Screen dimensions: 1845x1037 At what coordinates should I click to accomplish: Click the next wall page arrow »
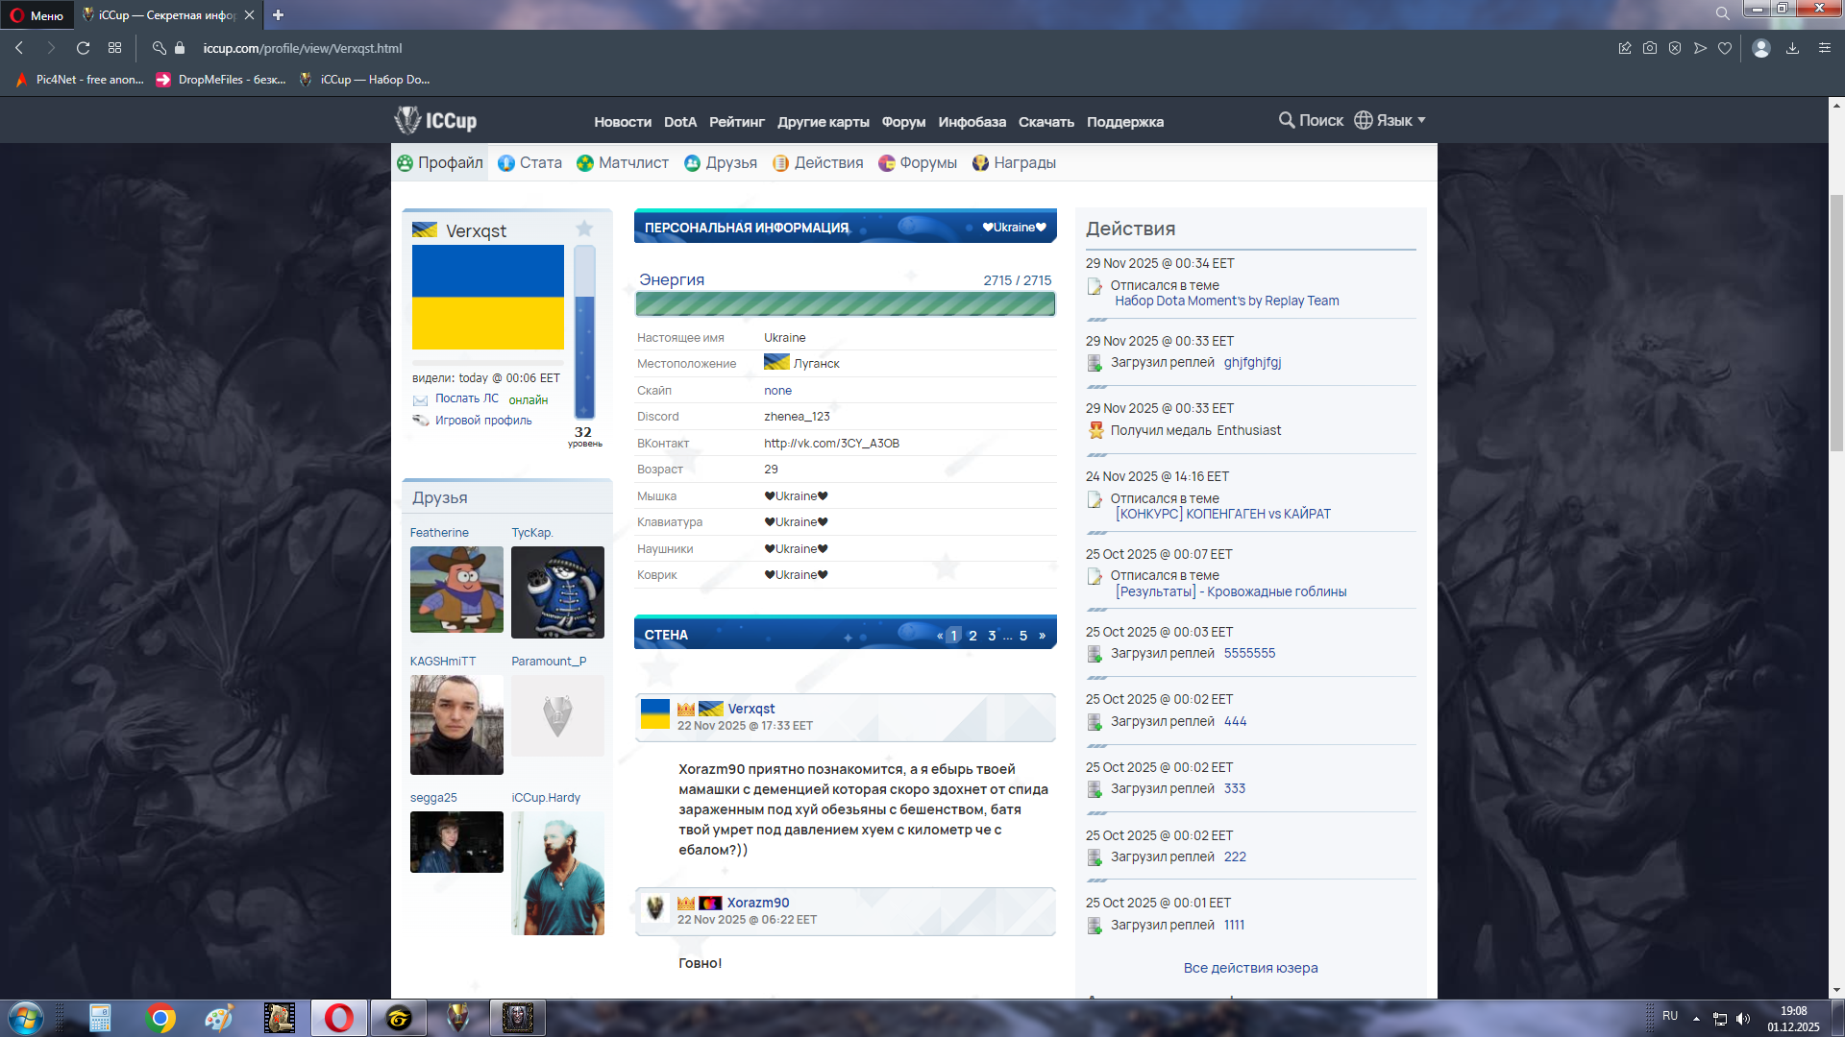point(1042,636)
